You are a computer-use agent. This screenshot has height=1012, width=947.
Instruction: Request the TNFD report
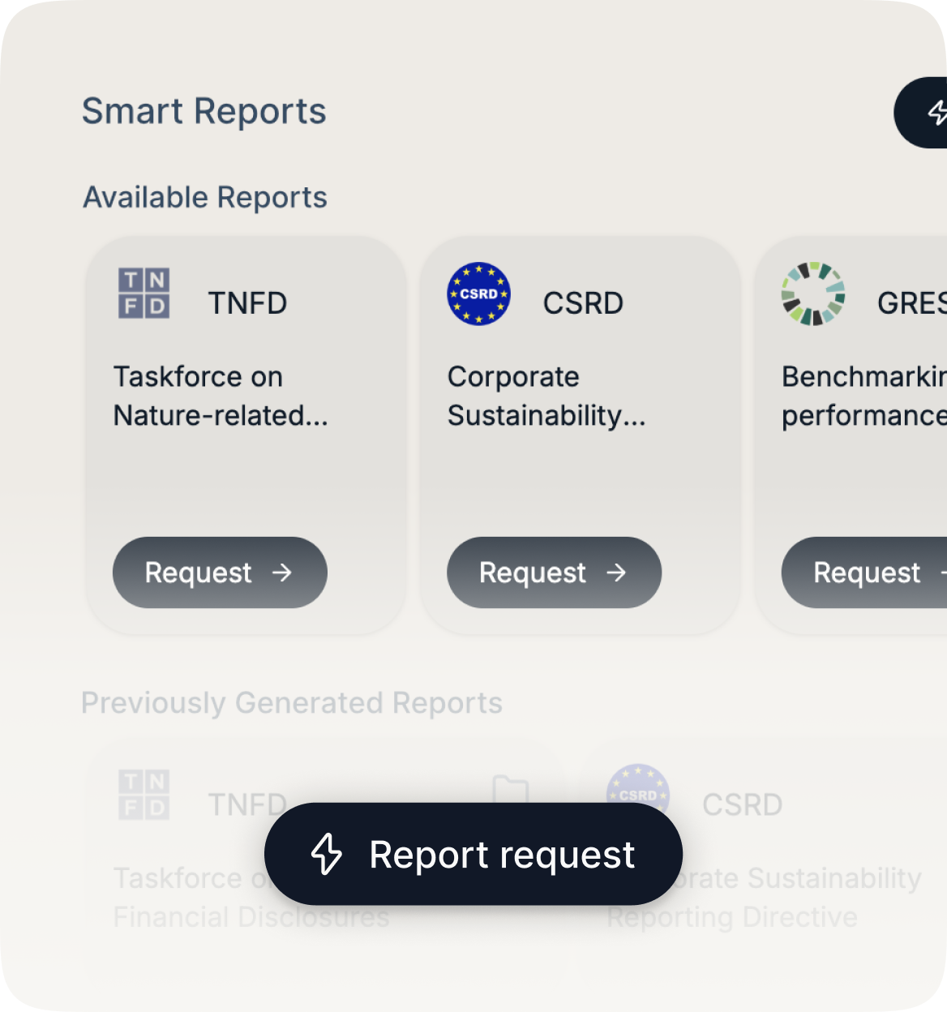[x=219, y=573]
